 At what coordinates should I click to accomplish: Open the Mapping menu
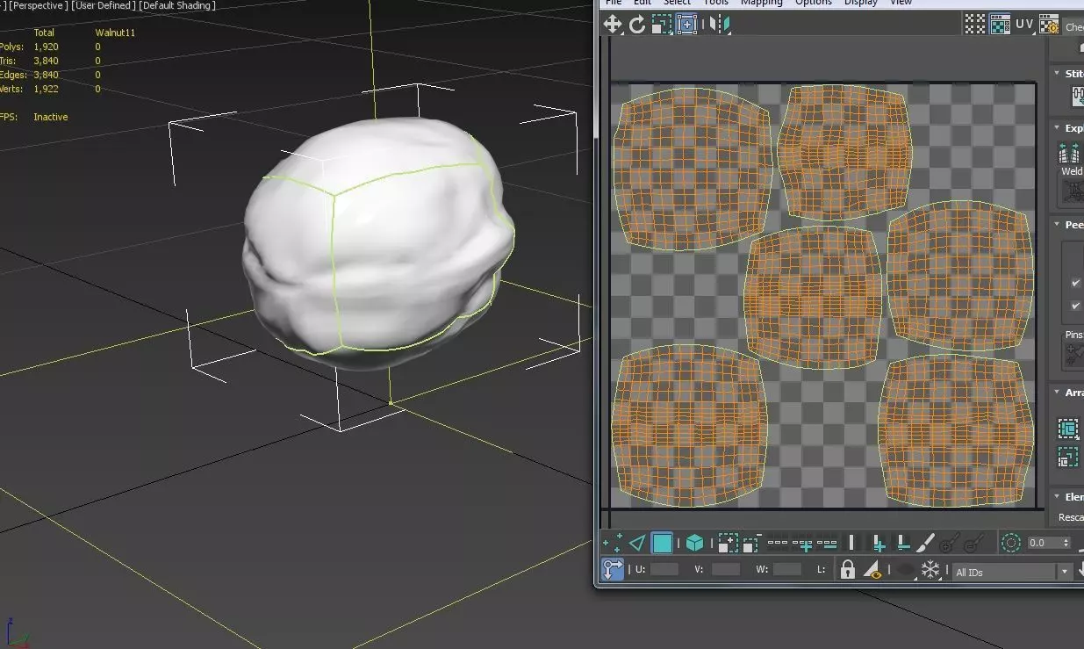click(x=762, y=3)
